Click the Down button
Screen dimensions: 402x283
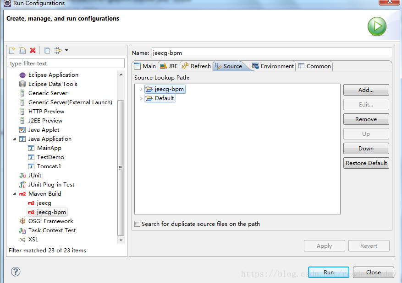(366, 149)
